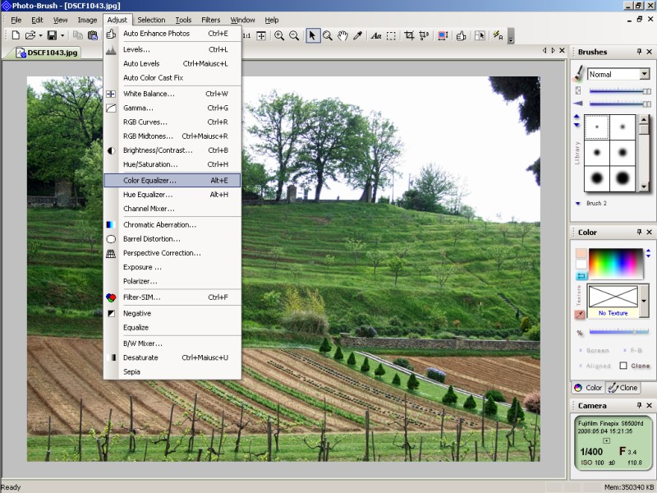This screenshot has width=657, height=493.
Task: Click the Save disk icon
Action: click(51, 35)
